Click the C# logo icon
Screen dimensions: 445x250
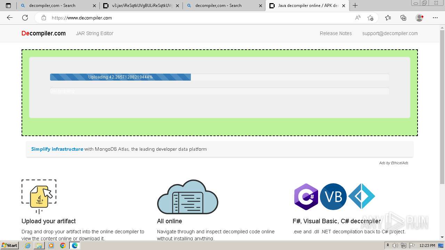306,197
